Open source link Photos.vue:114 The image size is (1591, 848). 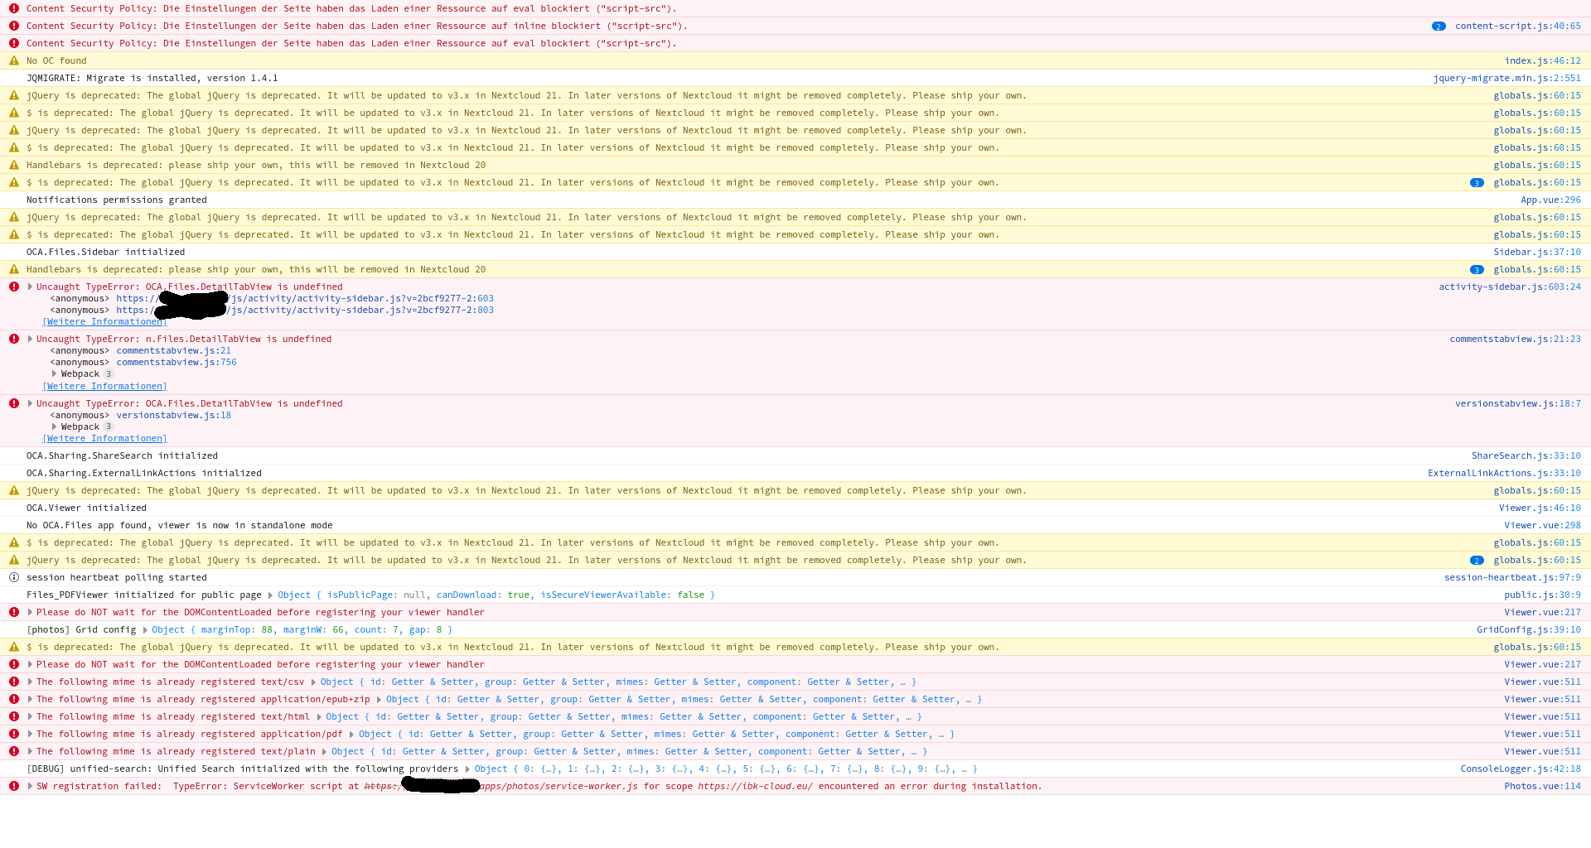pos(1542,786)
